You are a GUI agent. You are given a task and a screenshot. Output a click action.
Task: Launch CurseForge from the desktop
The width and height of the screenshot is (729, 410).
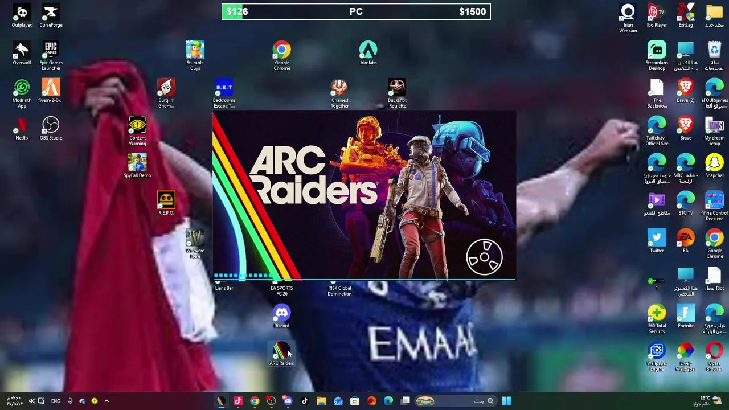tap(51, 16)
